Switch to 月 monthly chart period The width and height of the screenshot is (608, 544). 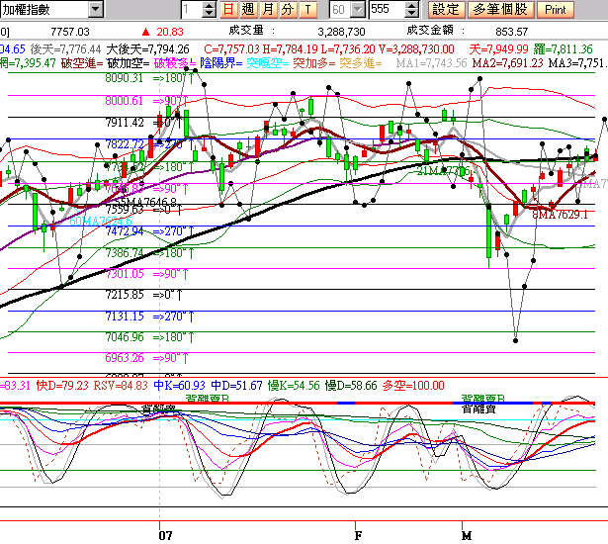click(268, 9)
